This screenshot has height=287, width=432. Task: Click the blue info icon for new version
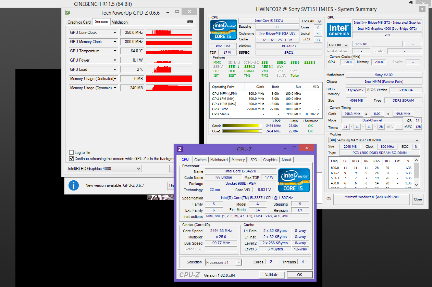coord(74,185)
